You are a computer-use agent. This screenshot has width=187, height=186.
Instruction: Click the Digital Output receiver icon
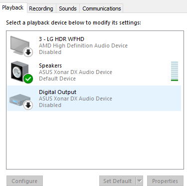point(20,99)
